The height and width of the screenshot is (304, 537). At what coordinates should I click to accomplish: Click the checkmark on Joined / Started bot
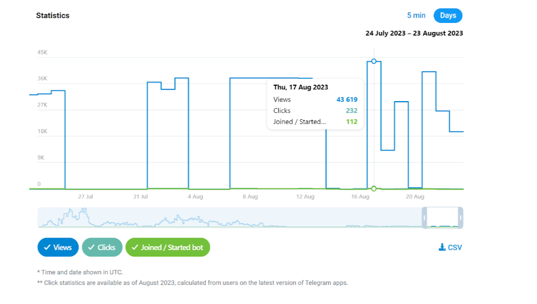(135, 248)
